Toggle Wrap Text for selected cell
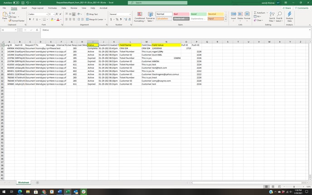The image size is (312, 195). tap(93, 14)
